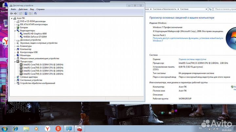Switch to System control panel taskbar button
236x132 pixels.
[69, 129]
